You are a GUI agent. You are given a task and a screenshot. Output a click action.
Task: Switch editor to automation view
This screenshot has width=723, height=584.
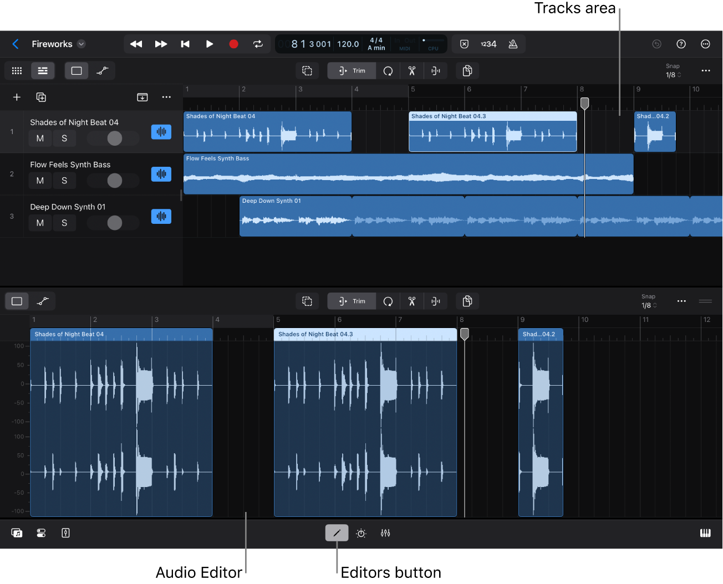43,301
